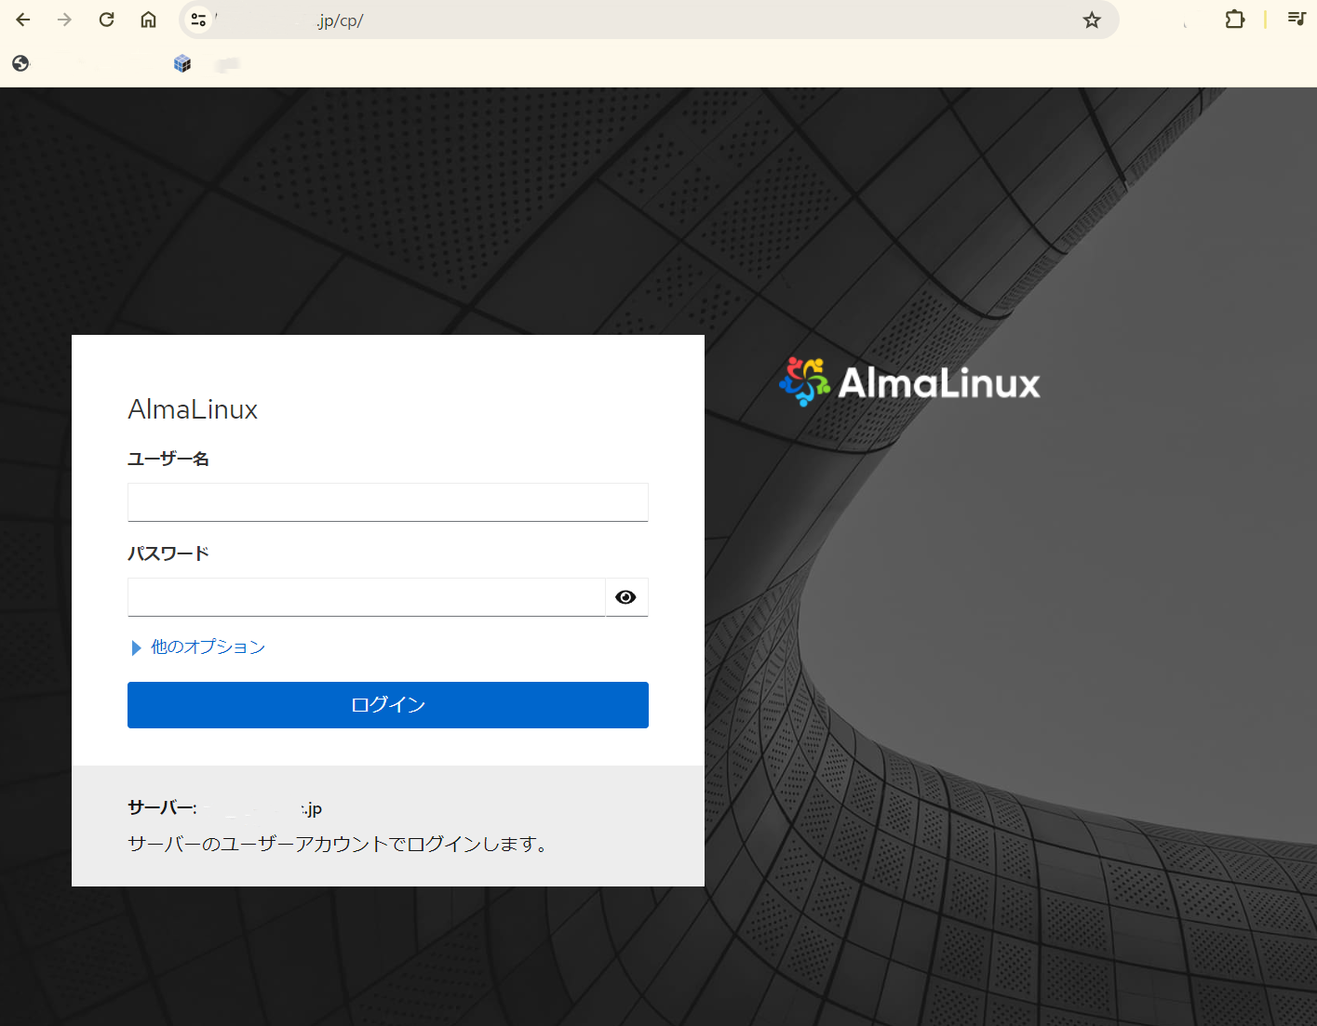The height and width of the screenshot is (1026, 1317).
Task: Bookmark this page using the star icon
Action: 1091,19
